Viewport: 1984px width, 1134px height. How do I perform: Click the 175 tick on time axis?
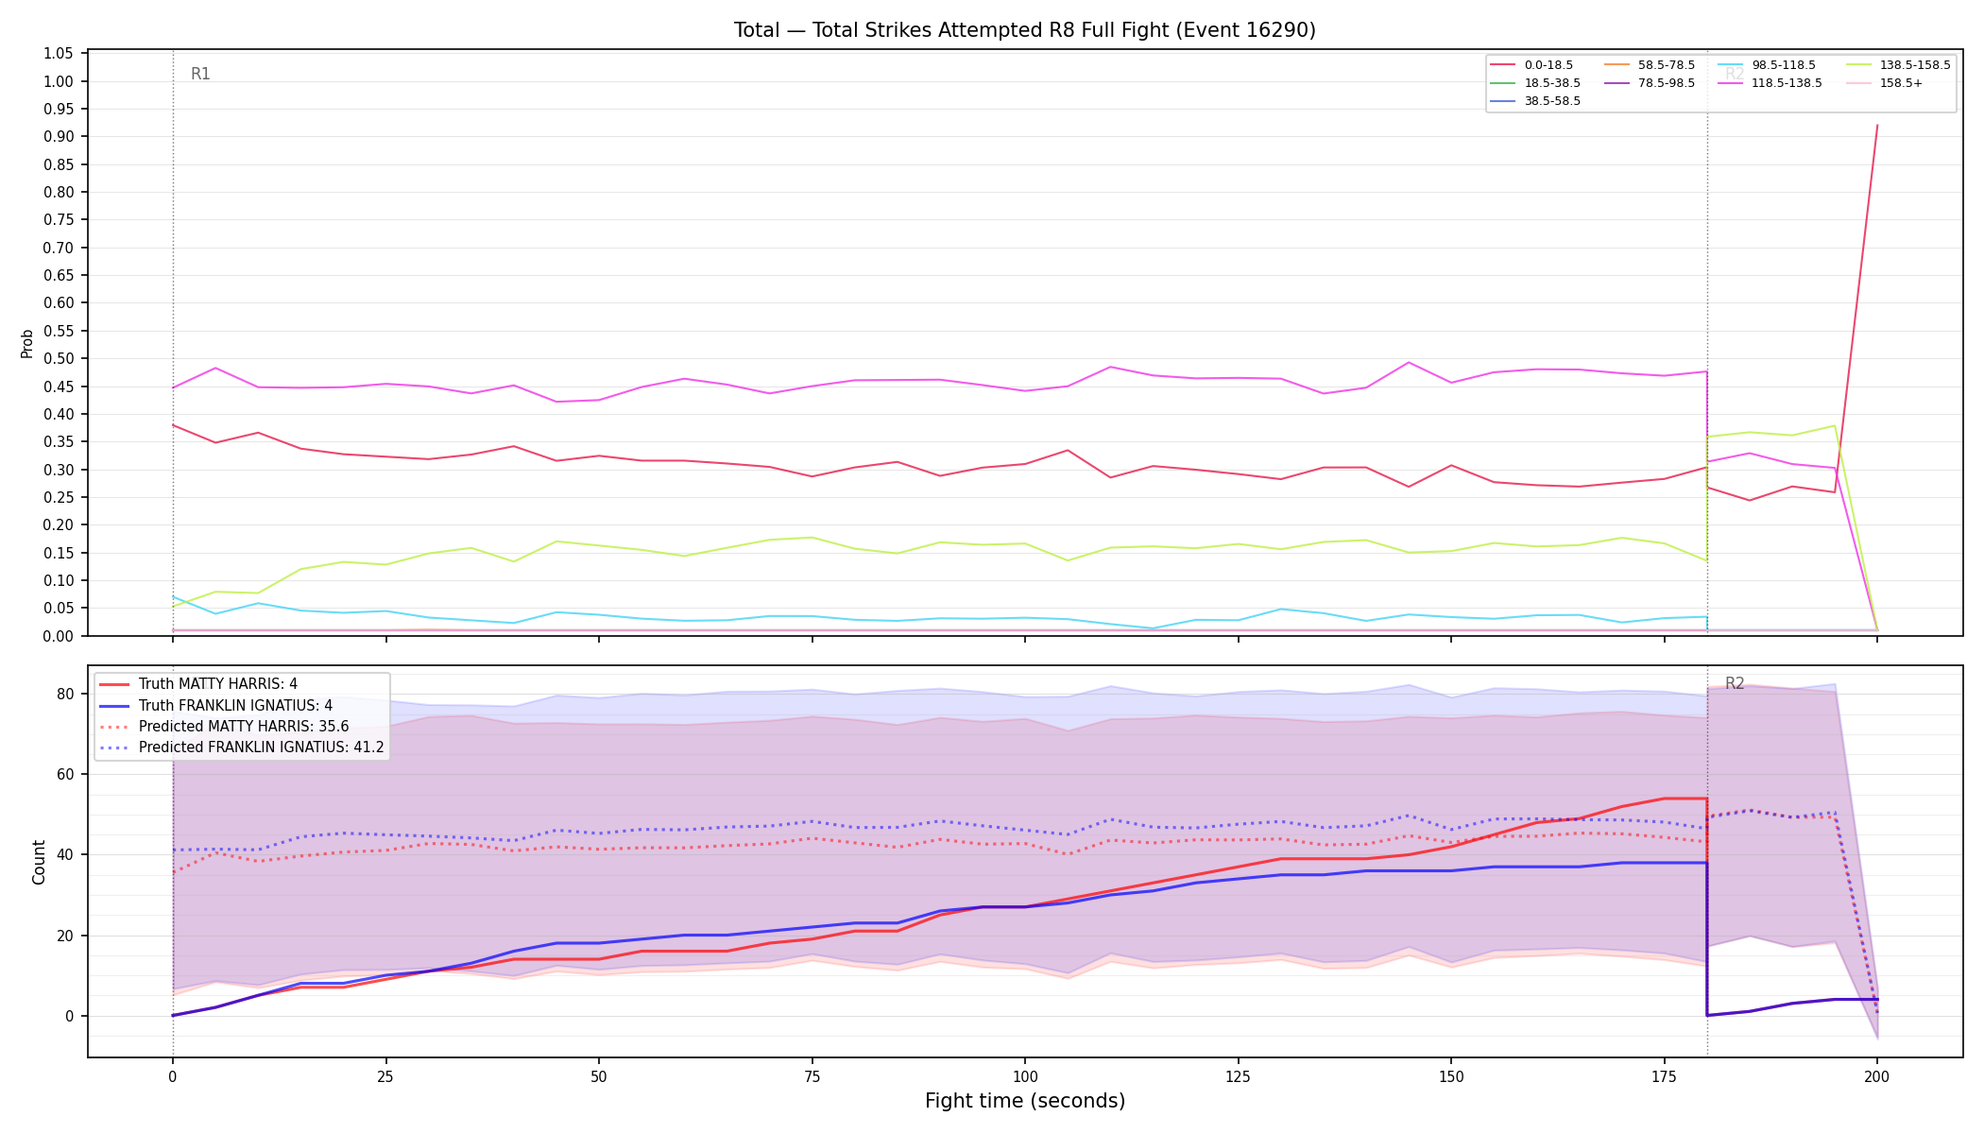click(1664, 1075)
